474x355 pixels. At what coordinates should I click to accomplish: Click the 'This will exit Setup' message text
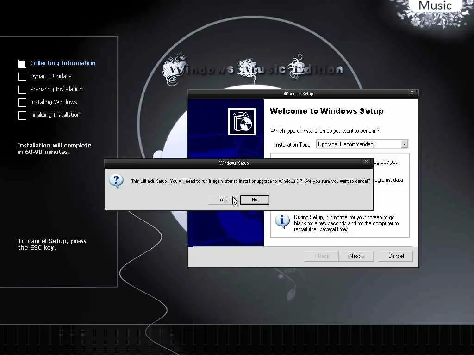point(250,181)
